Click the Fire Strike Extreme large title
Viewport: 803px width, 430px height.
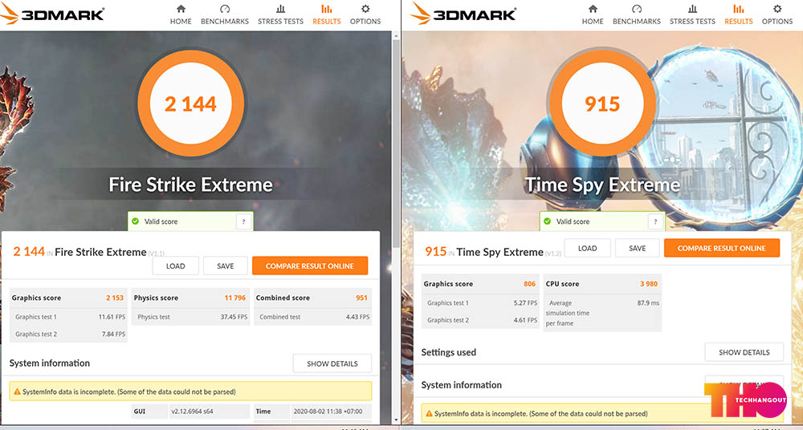(x=190, y=185)
